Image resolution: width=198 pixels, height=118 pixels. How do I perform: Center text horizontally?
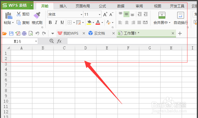tap(127, 22)
